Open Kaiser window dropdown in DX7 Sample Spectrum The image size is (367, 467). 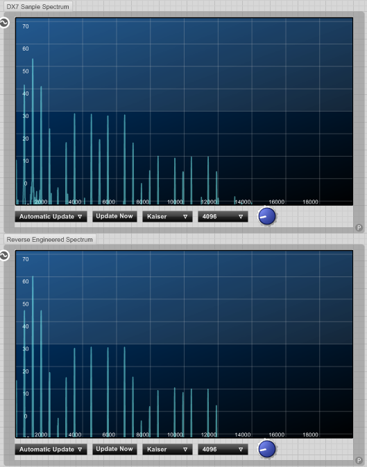click(168, 216)
